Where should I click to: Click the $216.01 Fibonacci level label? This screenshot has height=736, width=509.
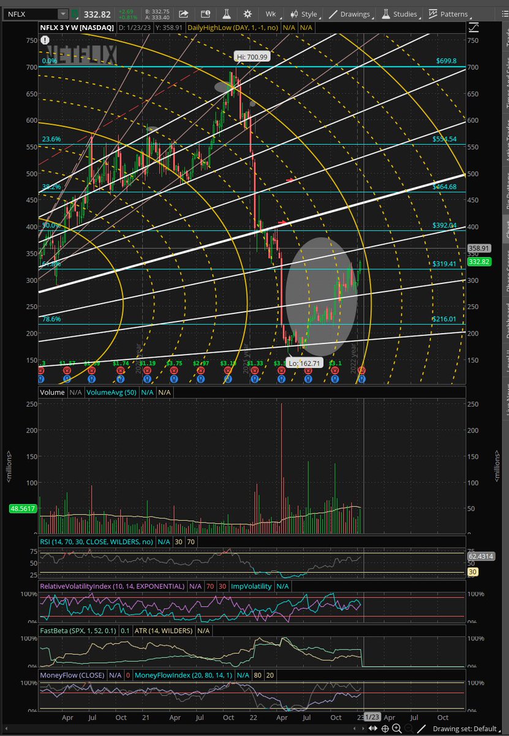click(445, 319)
